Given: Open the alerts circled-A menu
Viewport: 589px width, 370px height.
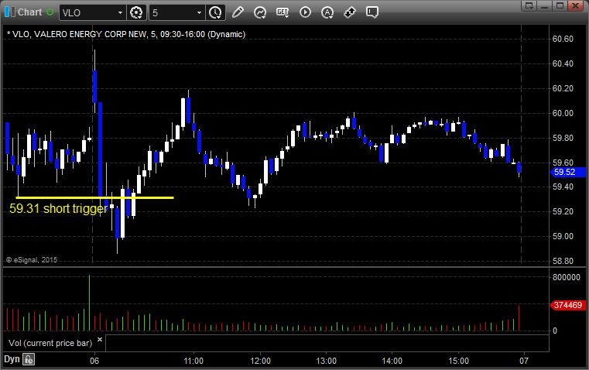Looking at the screenshot, I should pyautogui.click(x=327, y=12).
